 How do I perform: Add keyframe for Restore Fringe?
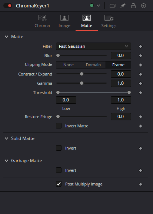(x=140, y=117)
